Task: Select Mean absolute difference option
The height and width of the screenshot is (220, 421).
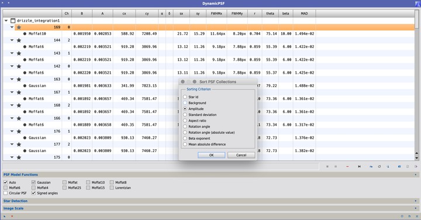Action: click(x=185, y=145)
